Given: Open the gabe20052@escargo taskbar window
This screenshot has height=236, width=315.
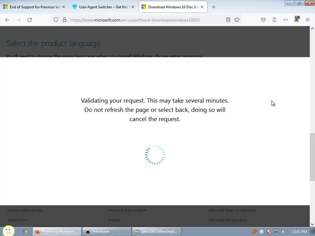Looking at the screenshot, I should pyautogui.click(x=157, y=231).
